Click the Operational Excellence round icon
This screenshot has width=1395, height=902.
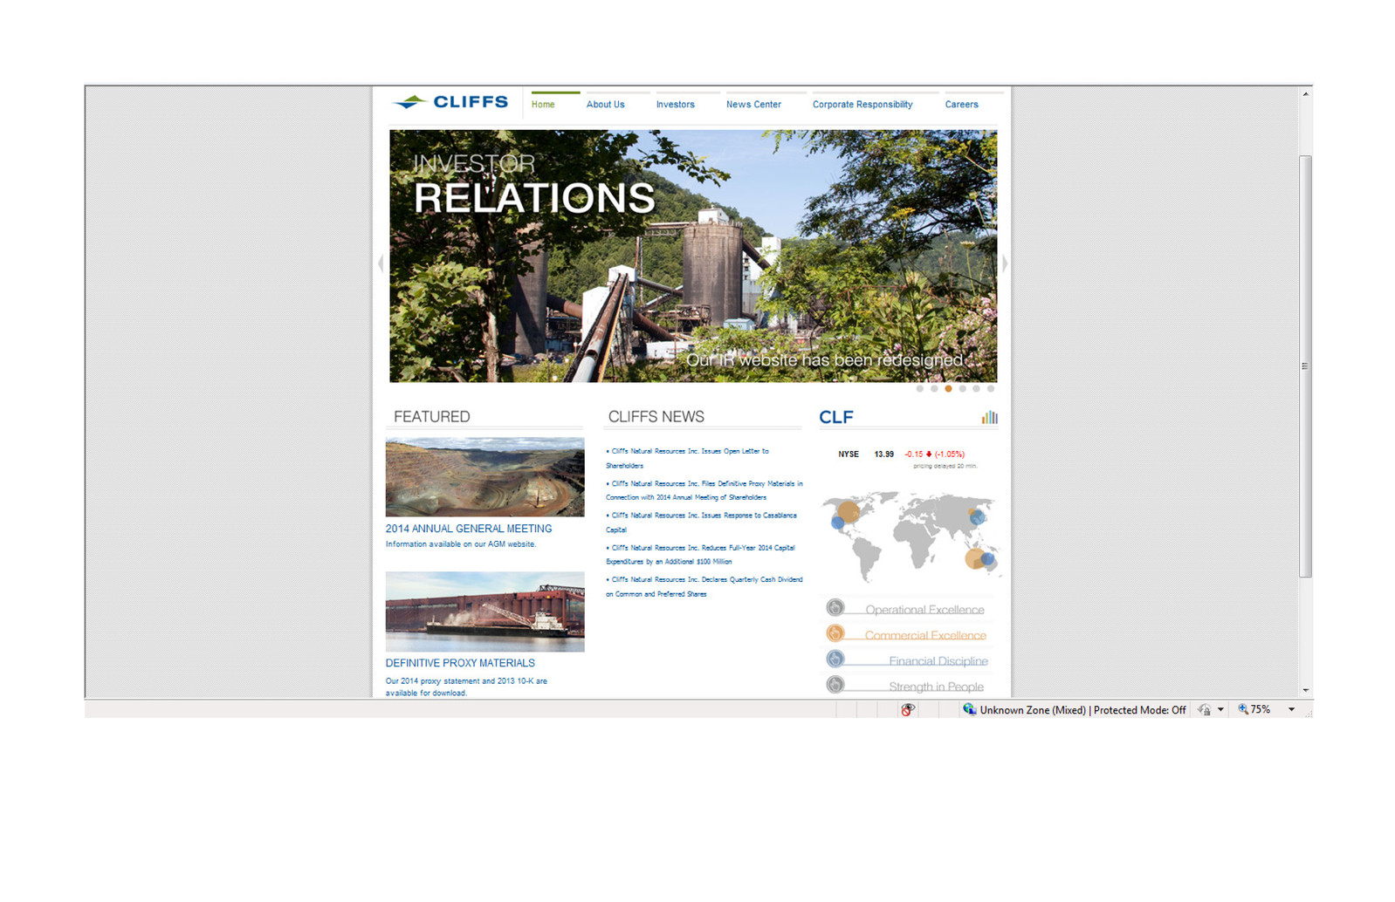835,607
